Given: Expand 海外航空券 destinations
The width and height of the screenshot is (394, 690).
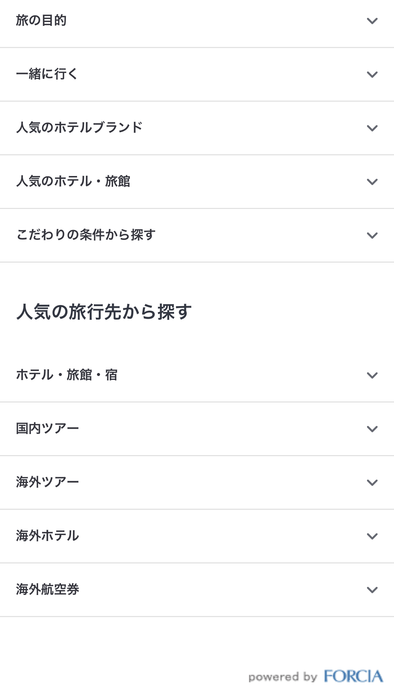Looking at the screenshot, I should click(x=48, y=590).
